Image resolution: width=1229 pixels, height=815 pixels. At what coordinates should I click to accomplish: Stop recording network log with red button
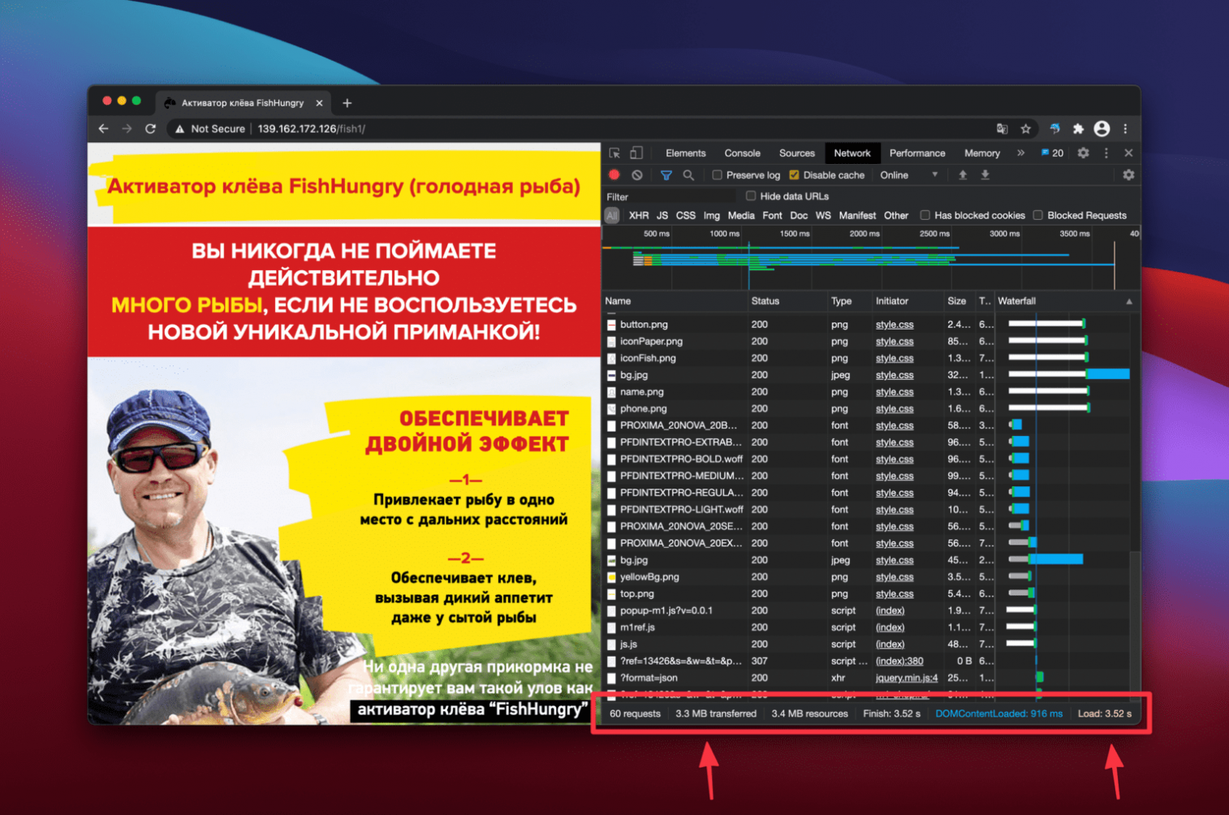[614, 175]
